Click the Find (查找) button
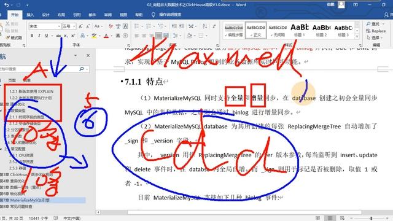 tap(373, 24)
